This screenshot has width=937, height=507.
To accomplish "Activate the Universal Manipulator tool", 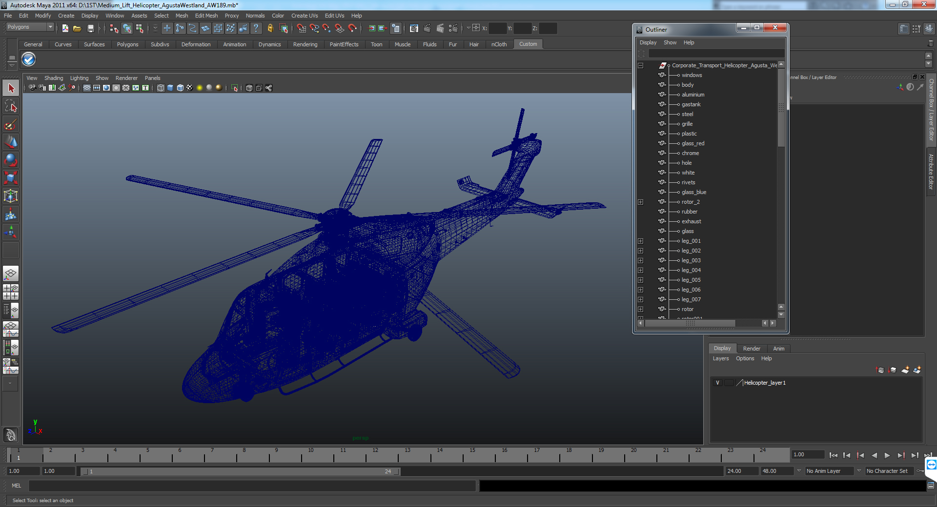I will (x=11, y=196).
